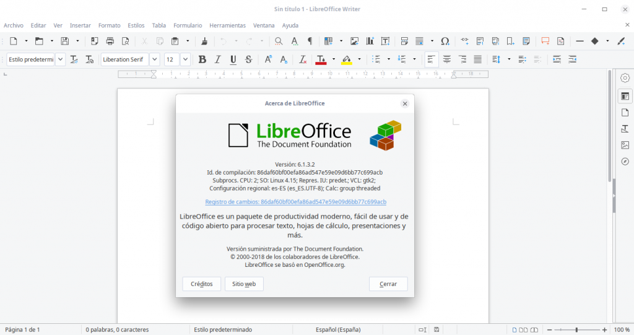
Task: Click the Insert Image icon
Action: coord(355,41)
